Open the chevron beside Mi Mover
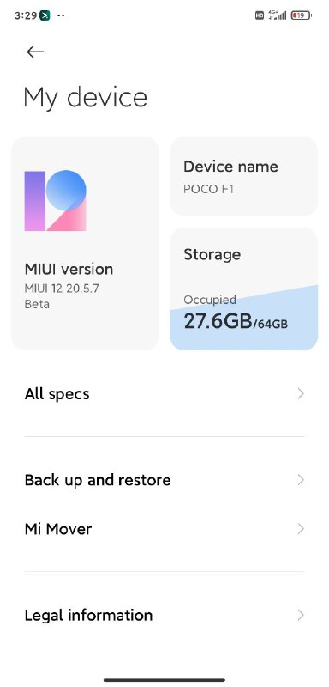The image size is (329, 687). click(x=301, y=529)
